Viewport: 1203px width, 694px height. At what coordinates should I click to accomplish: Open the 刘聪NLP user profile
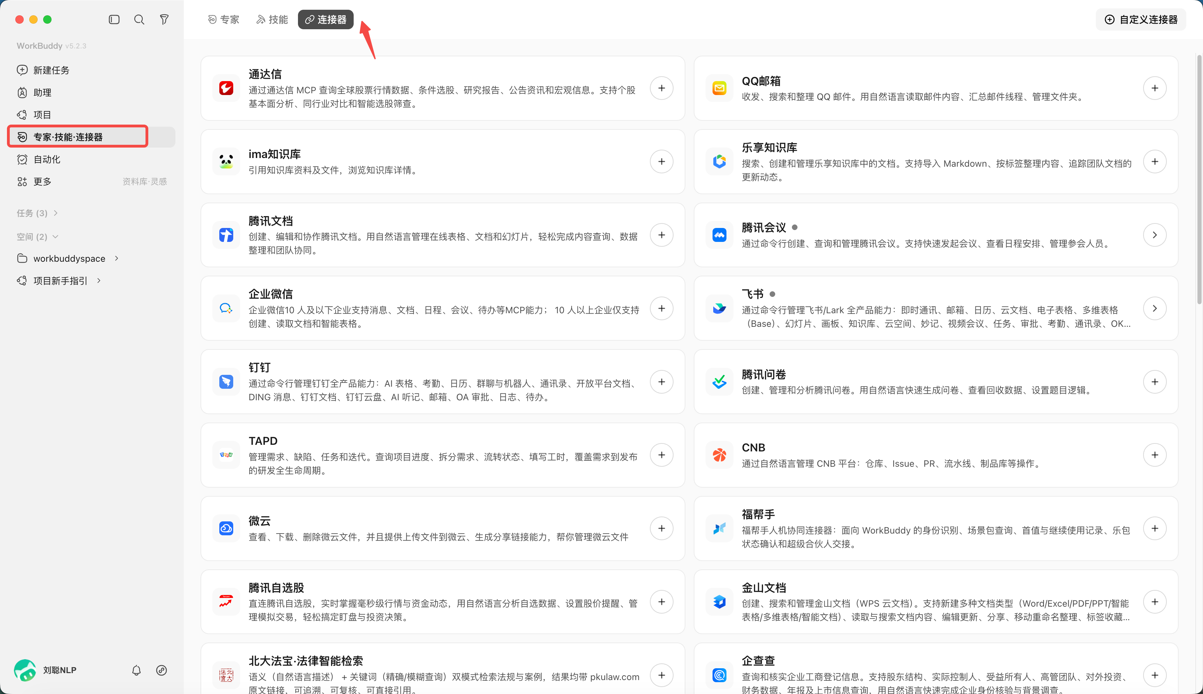45,670
